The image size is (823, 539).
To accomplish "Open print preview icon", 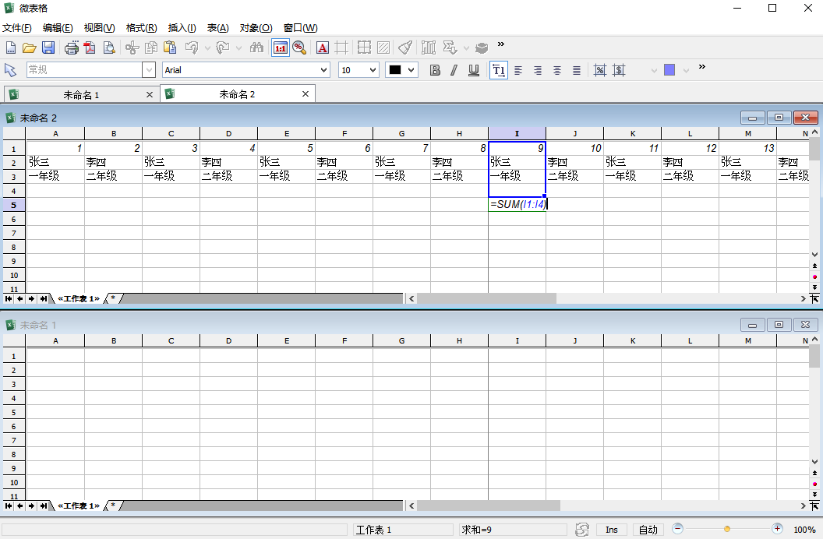I will coord(109,48).
